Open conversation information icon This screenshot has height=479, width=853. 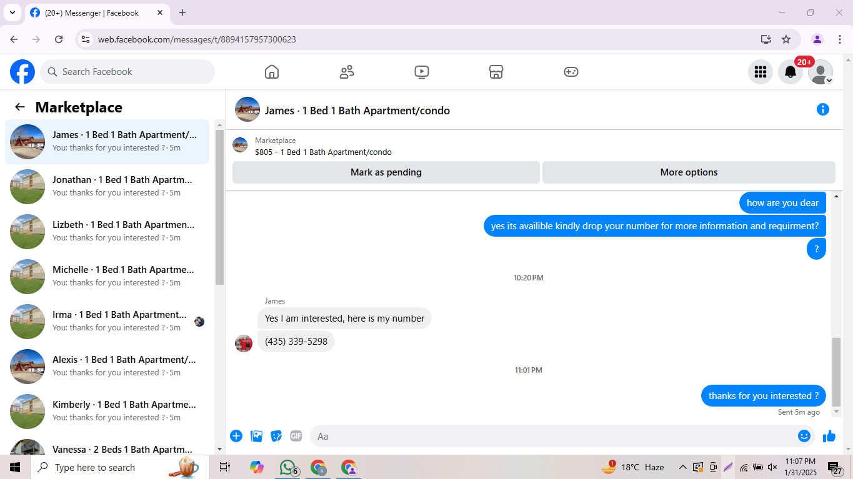tap(823, 109)
